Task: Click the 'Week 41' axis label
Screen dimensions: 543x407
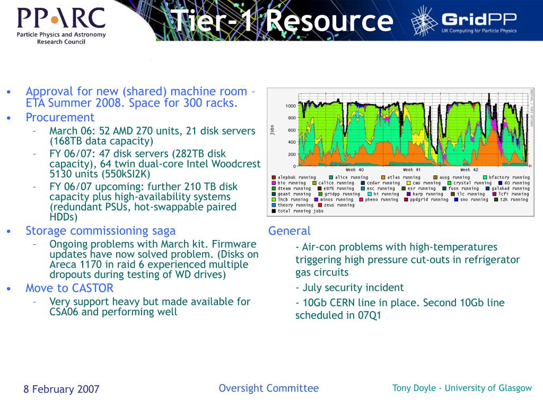Action: pyautogui.click(x=411, y=170)
